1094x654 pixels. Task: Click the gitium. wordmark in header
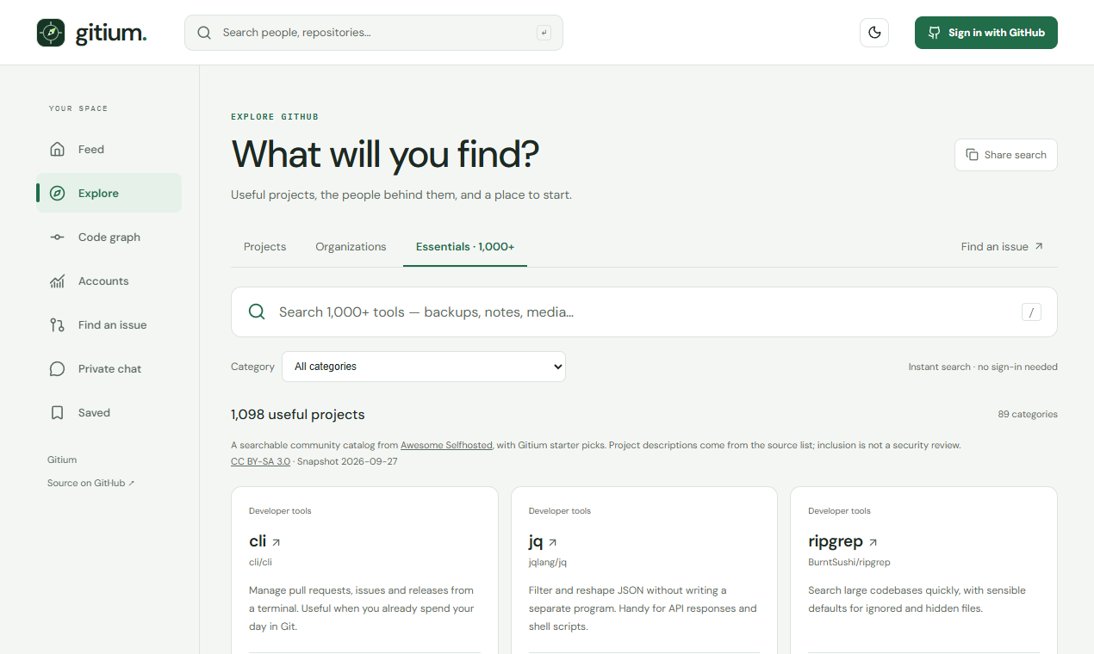point(111,33)
